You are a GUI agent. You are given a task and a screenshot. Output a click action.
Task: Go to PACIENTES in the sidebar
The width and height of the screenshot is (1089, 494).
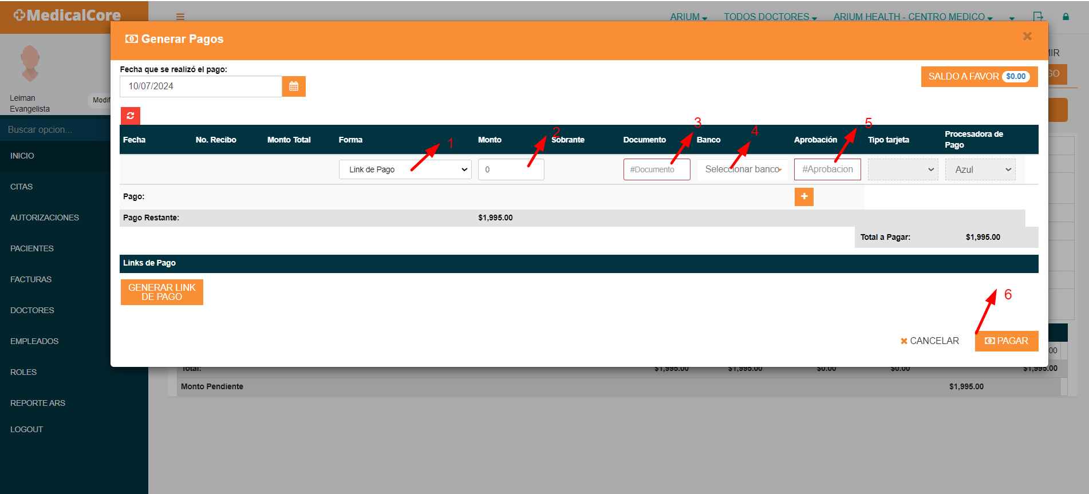pyautogui.click(x=32, y=248)
